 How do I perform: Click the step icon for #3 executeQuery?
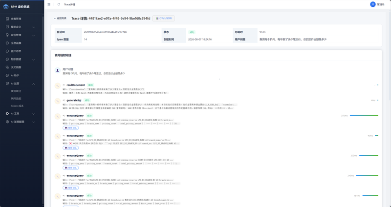[58, 116]
